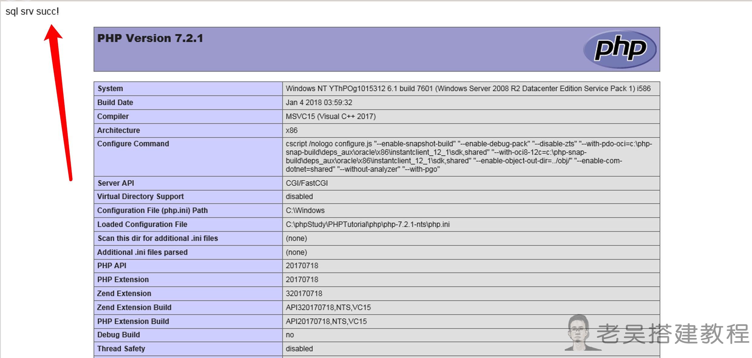This screenshot has width=752, height=358.
Task: Click 'Additional .ini files parsed' label
Action: 142,252
